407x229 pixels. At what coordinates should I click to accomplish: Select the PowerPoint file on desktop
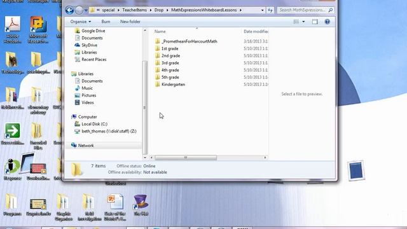(x=115, y=207)
